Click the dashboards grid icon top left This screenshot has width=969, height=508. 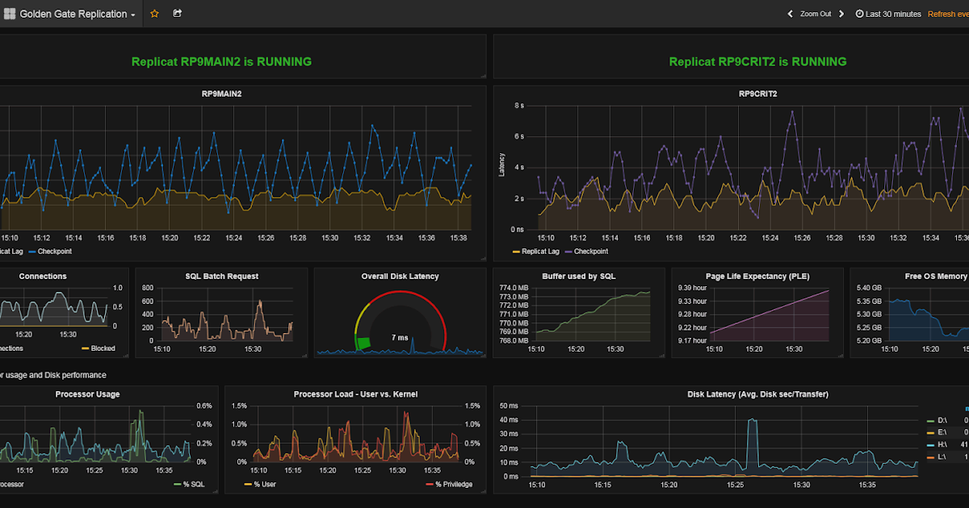tap(10, 14)
